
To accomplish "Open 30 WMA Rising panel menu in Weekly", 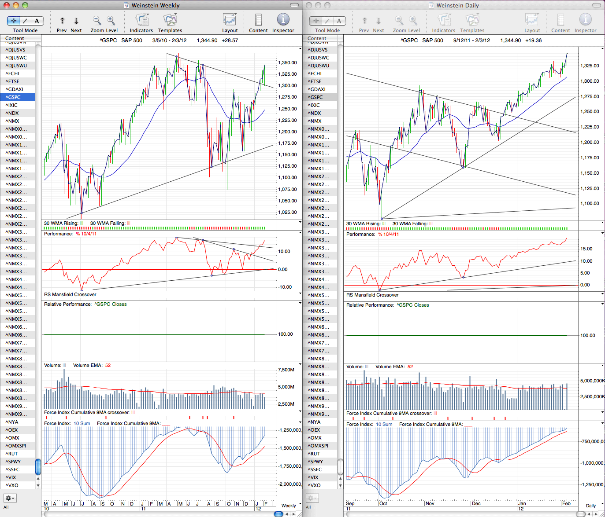I will pyautogui.click(x=300, y=222).
